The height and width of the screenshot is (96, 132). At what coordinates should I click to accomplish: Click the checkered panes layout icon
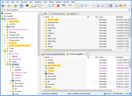[102, 6]
